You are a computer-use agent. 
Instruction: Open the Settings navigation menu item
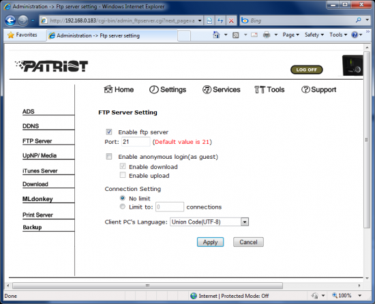[x=168, y=89]
